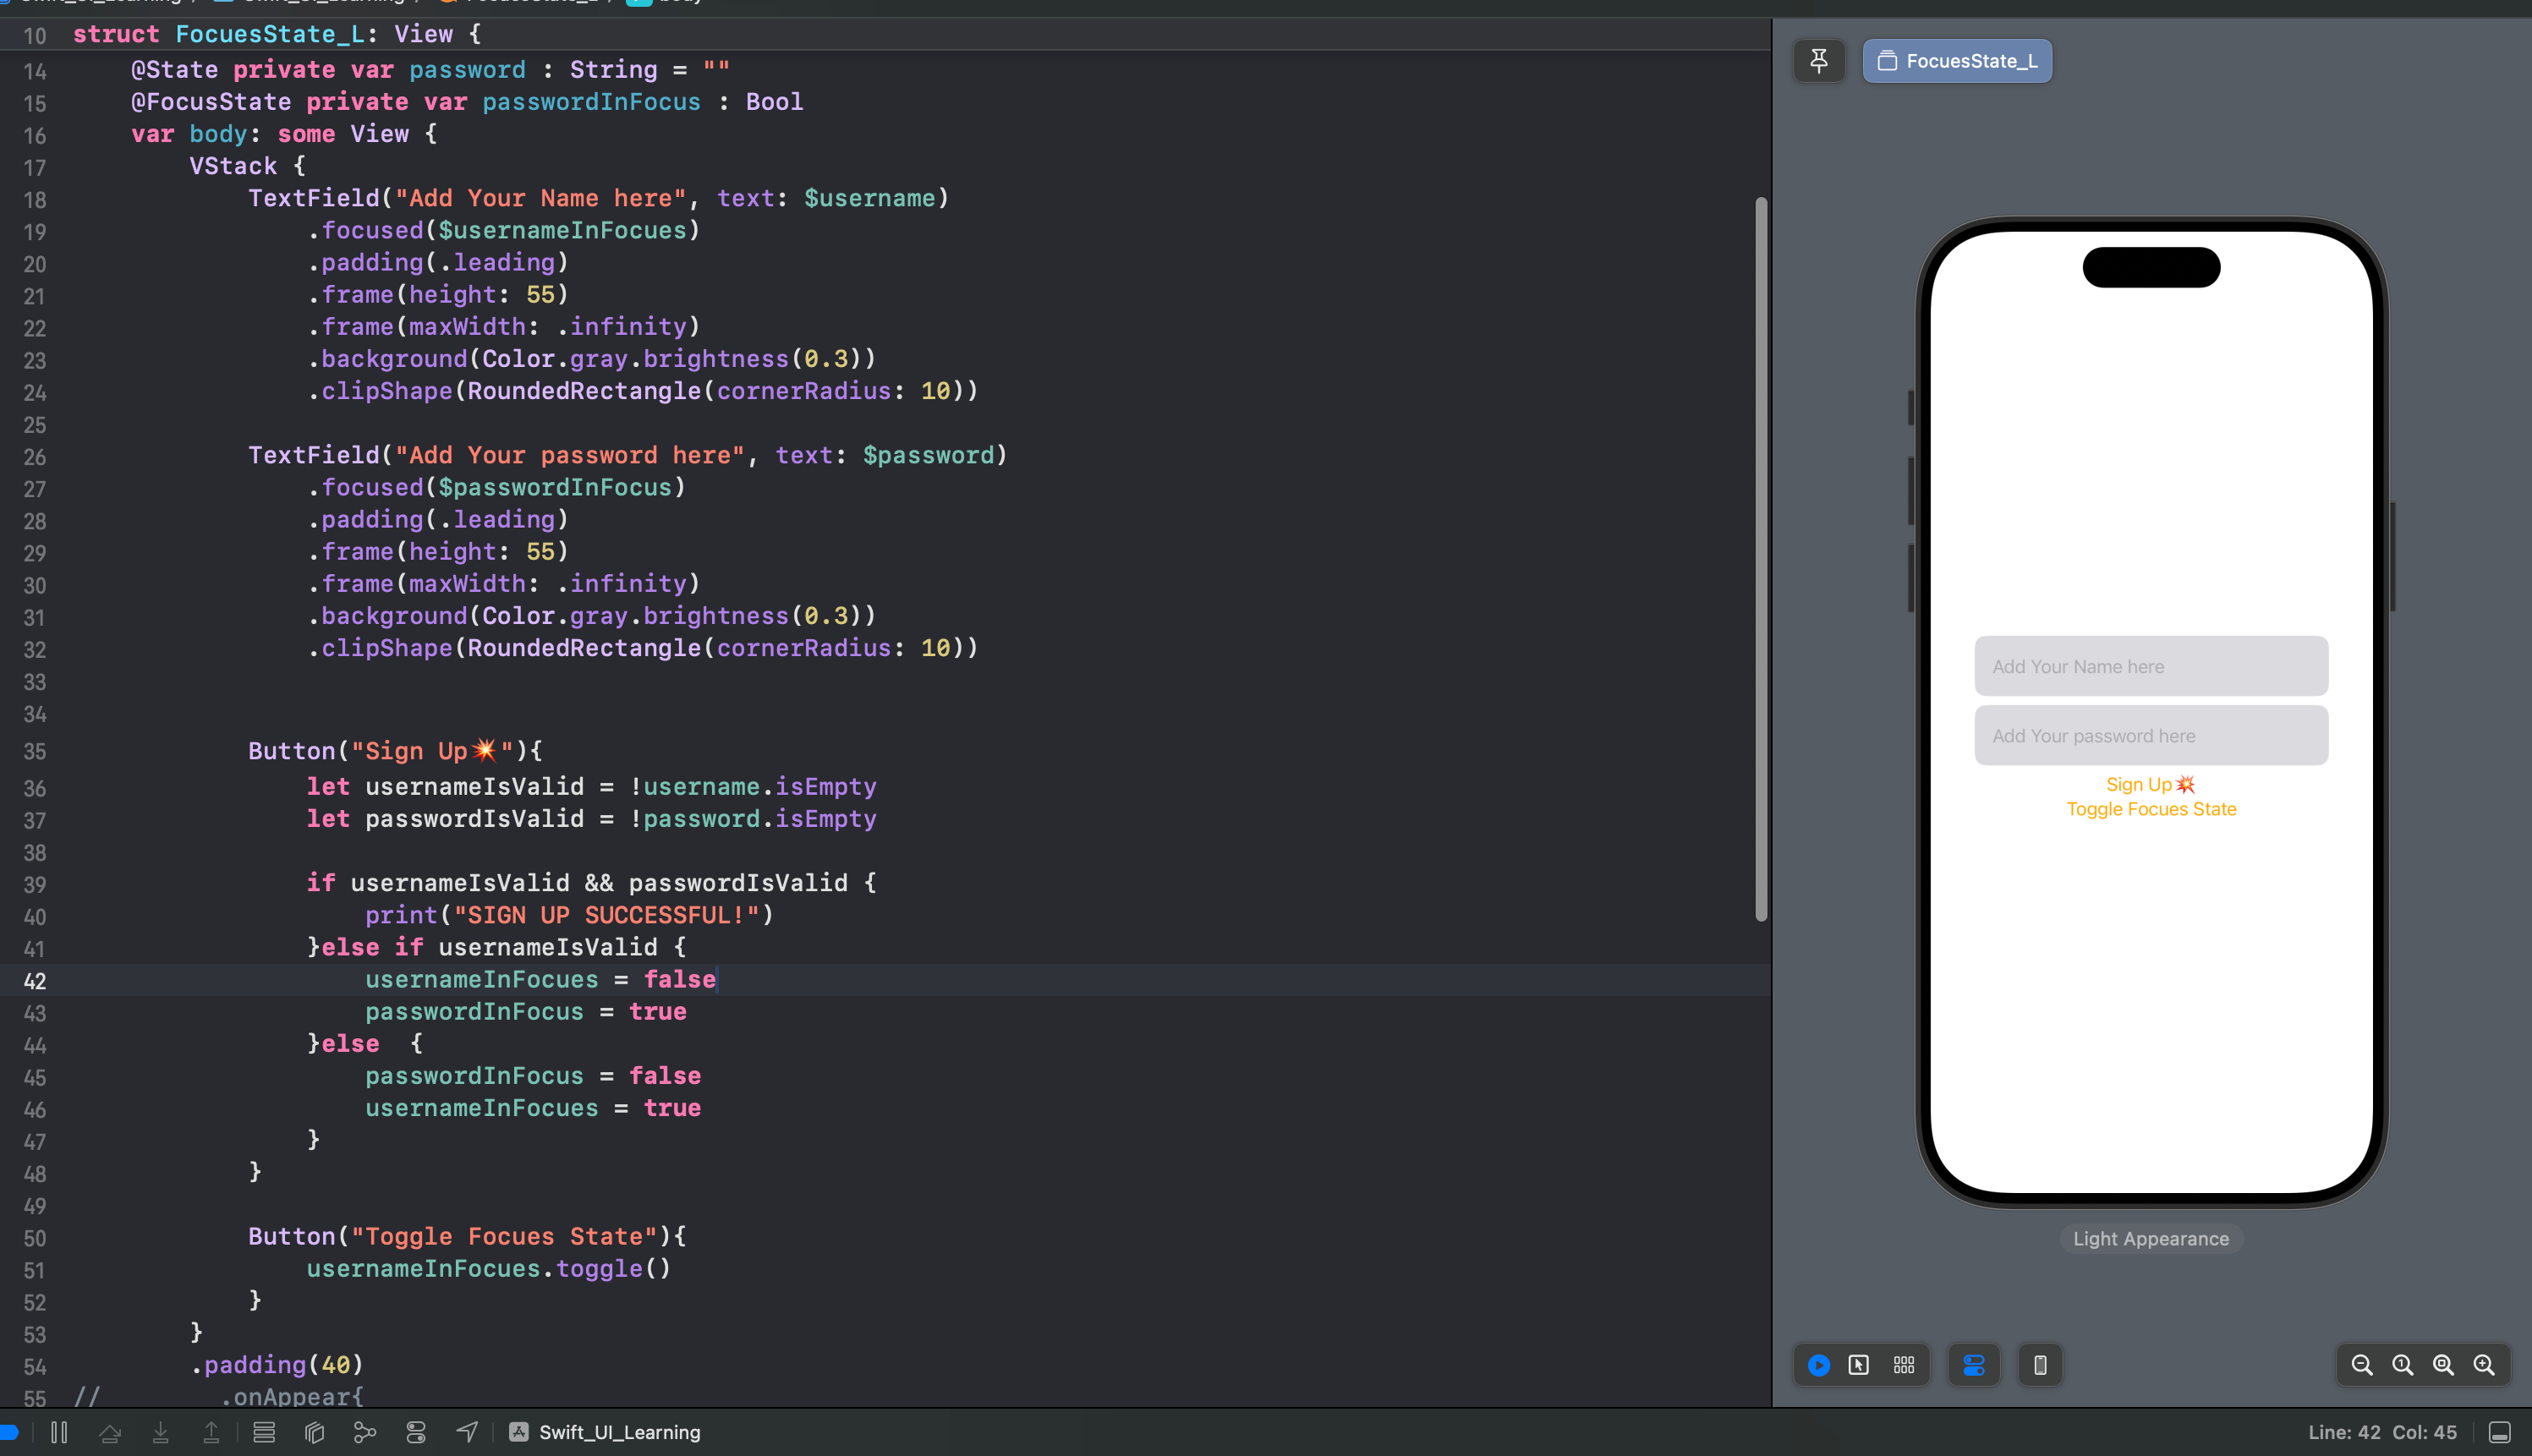This screenshot has width=2532, height=1456.
Task: Open Canvas Device Settings toggles
Action: click(x=1974, y=1365)
